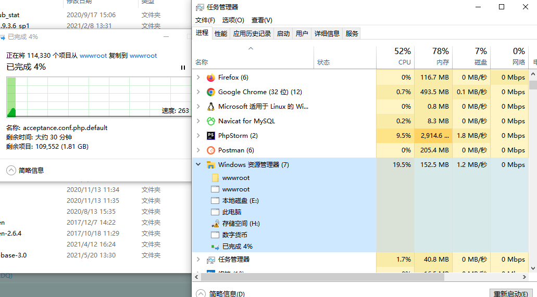Open the 文件(F) menu
Screen dimensions: 537x297
coord(205,20)
